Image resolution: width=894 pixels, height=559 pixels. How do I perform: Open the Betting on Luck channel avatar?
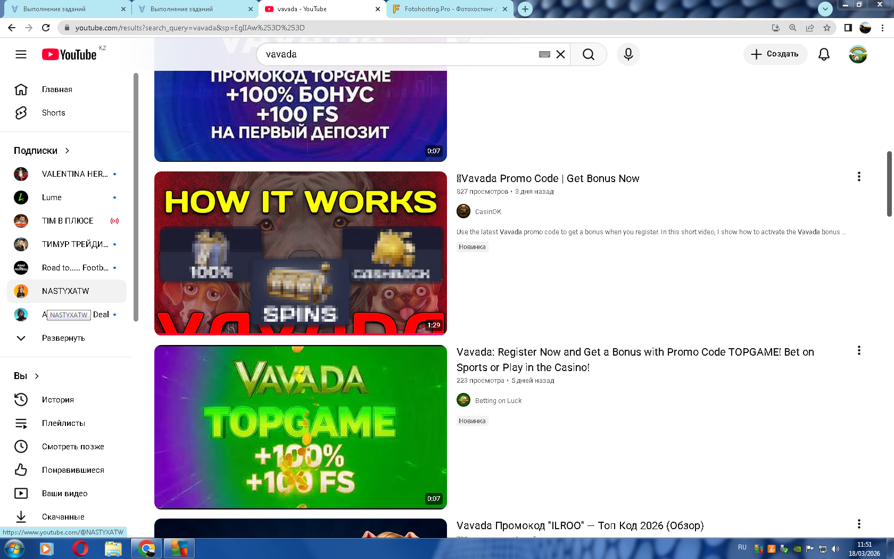pyautogui.click(x=463, y=400)
